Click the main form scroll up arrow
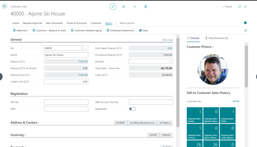 (x=178, y=36)
